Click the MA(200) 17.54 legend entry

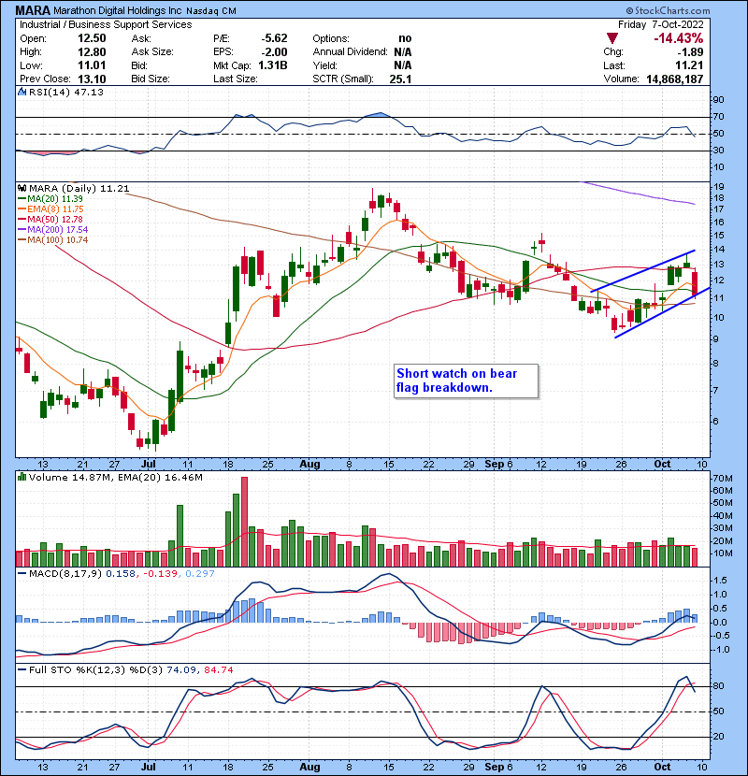click(57, 230)
